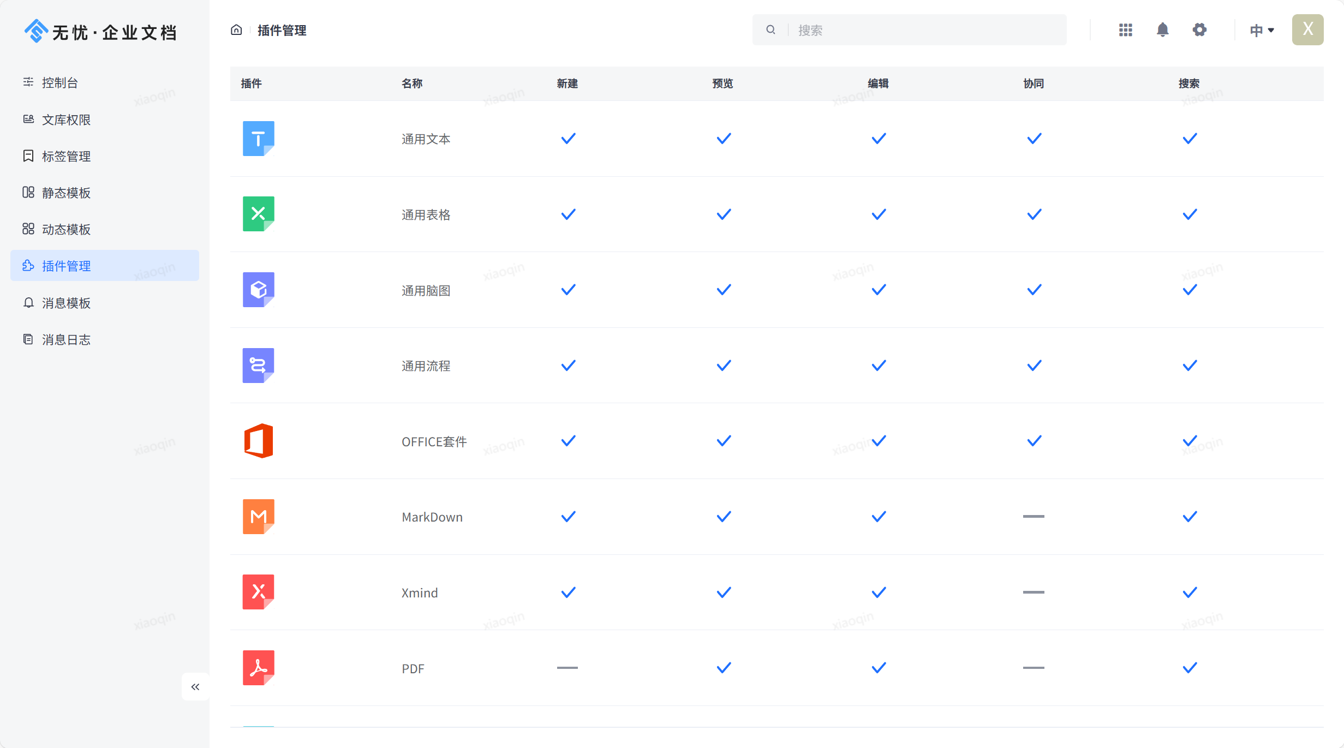Toggle 编辑 checkmark for 通用脑图
Image resolution: width=1344 pixels, height=748 pixels.
[x=879, y=290]
